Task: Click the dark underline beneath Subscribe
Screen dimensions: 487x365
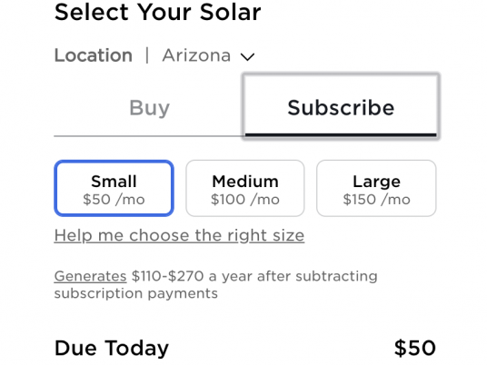Action: coord(341,135)
